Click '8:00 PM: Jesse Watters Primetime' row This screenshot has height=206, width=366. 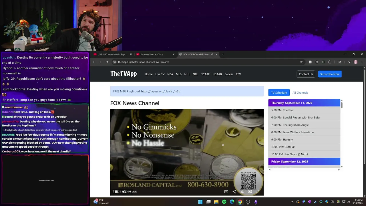pyautogui.click(x=304, y=132)
